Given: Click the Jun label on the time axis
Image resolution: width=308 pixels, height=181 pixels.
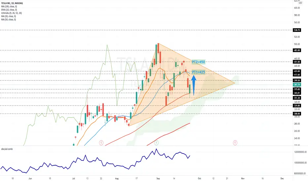Looking at the screenshot, I should click(30, 178).
